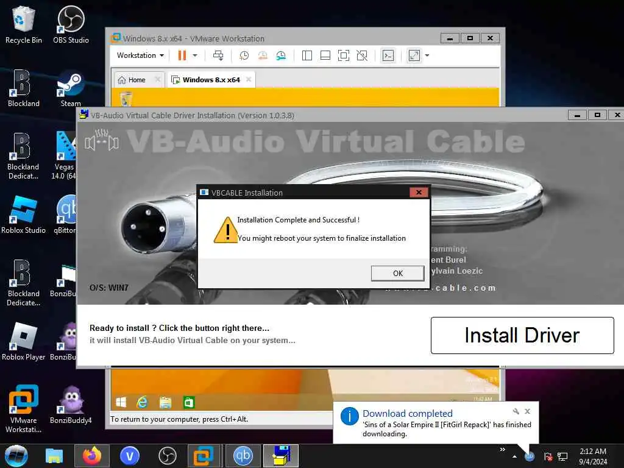This screenshot has height=468, width=624.
Task: Select the Steam desktop shortcut
Action: click(71, 88)
